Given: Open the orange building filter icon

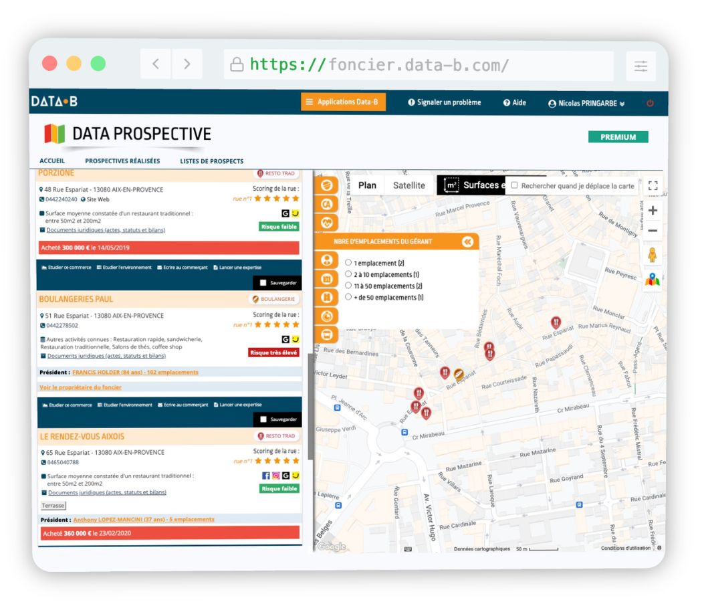Looking at the screenshot, I should pos(327,297).
